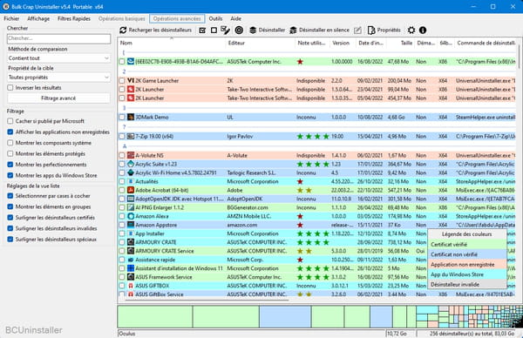Toggle Montrer les éléments en groupes
The width and height of the screenshot is (523, 338).
coord(10,206)
